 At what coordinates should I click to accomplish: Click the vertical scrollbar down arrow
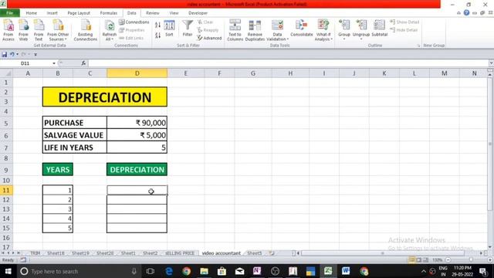(x=490, y=247)
